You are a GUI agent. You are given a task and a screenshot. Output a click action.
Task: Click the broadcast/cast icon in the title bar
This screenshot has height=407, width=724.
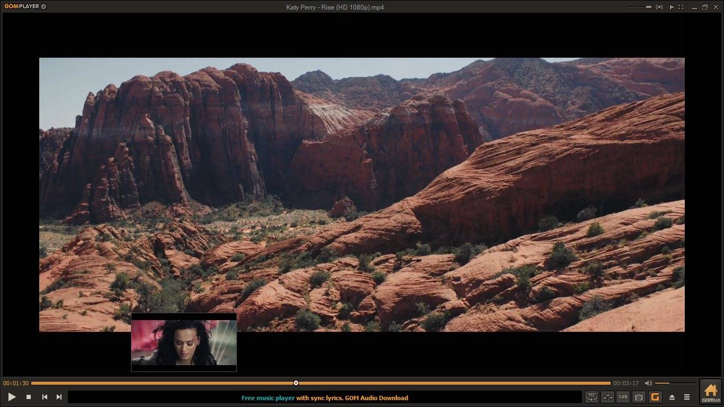click(x=659, y=7)
